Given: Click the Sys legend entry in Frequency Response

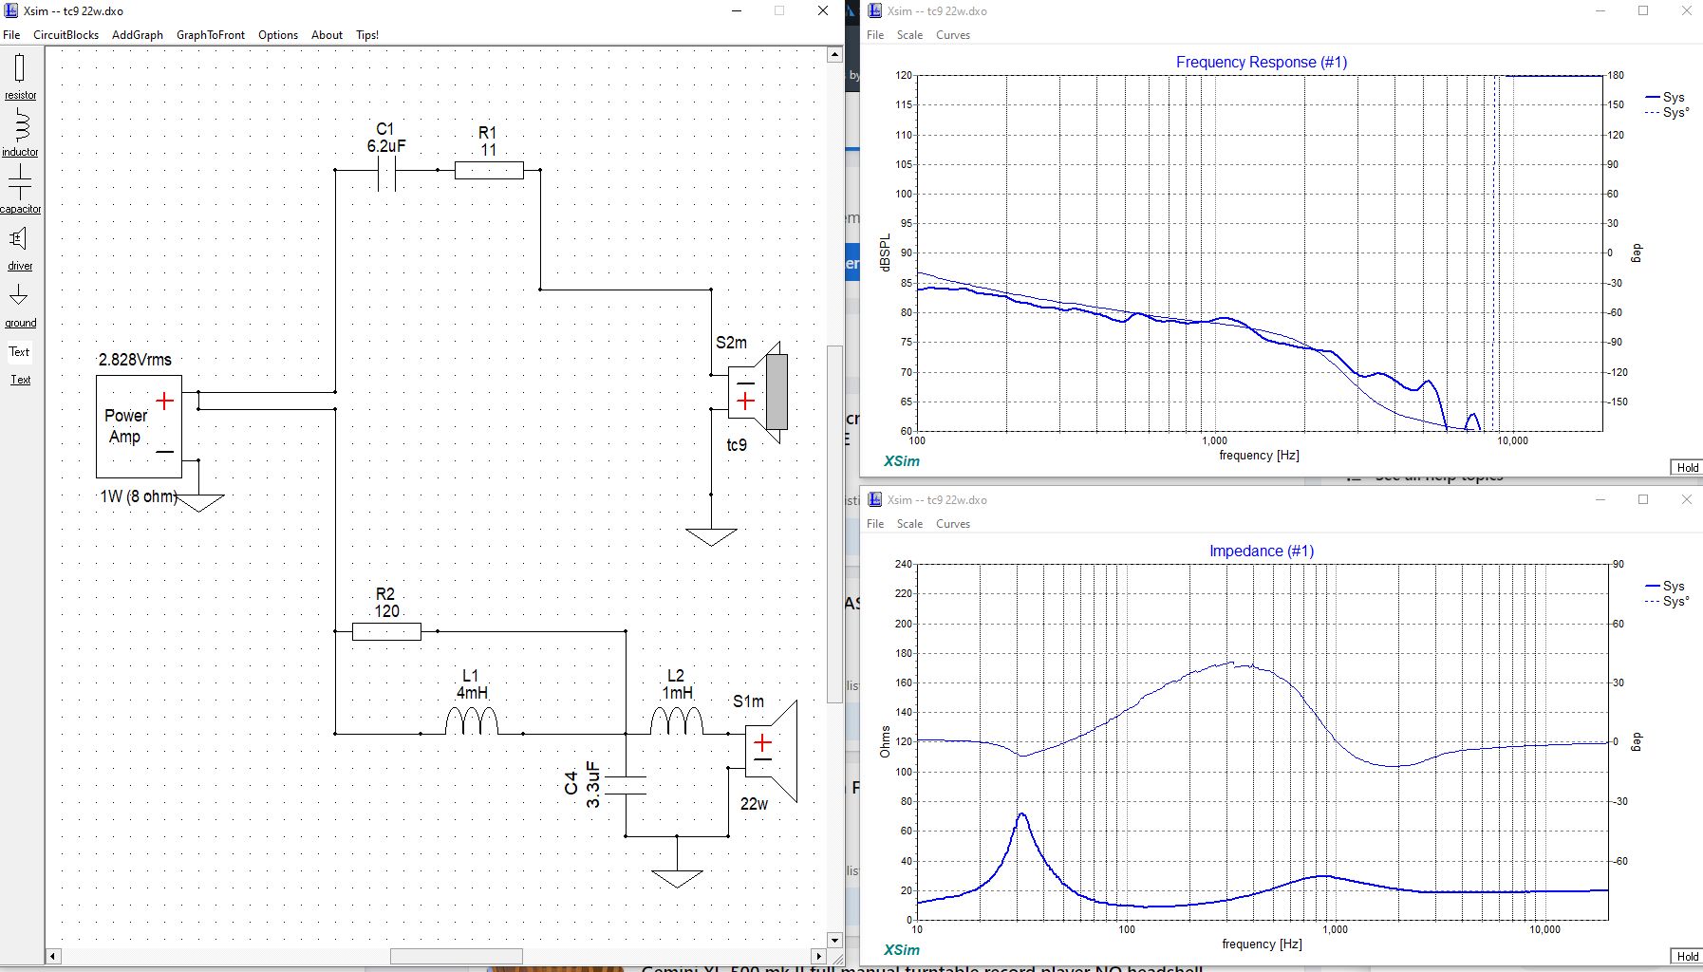Looking at the screenshot, I should (x=1665, y=97).
